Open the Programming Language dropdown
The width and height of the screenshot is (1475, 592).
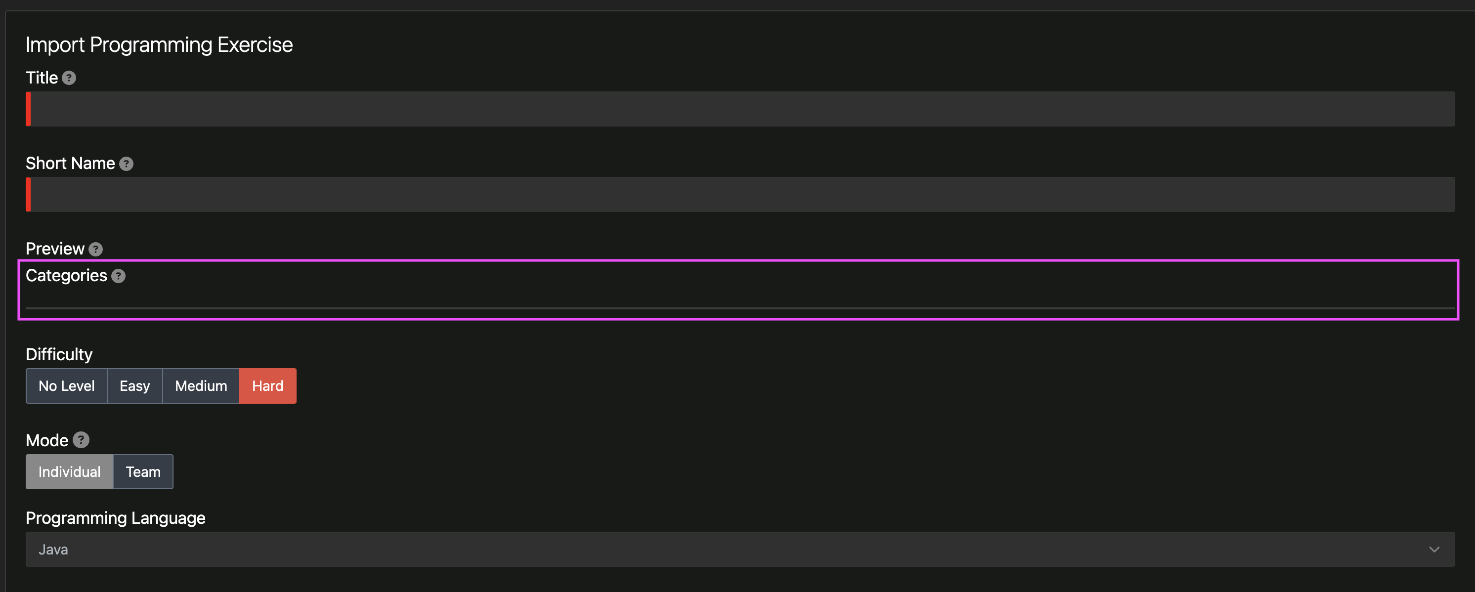[738, 550]
